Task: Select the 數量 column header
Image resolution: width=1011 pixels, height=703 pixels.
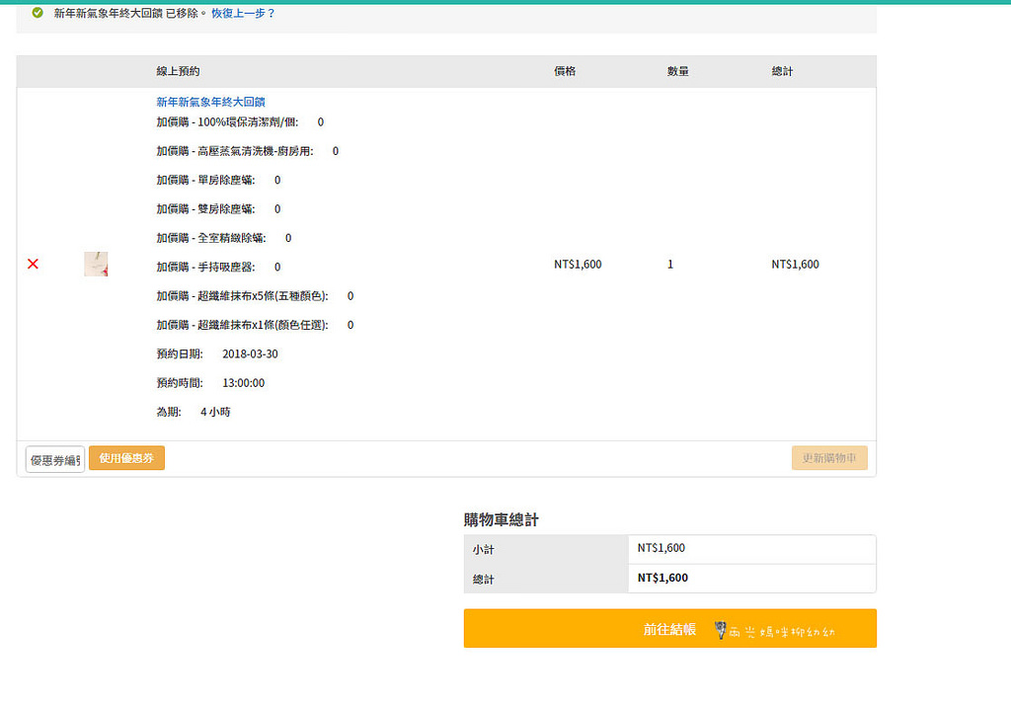Action: click(677, 72)
